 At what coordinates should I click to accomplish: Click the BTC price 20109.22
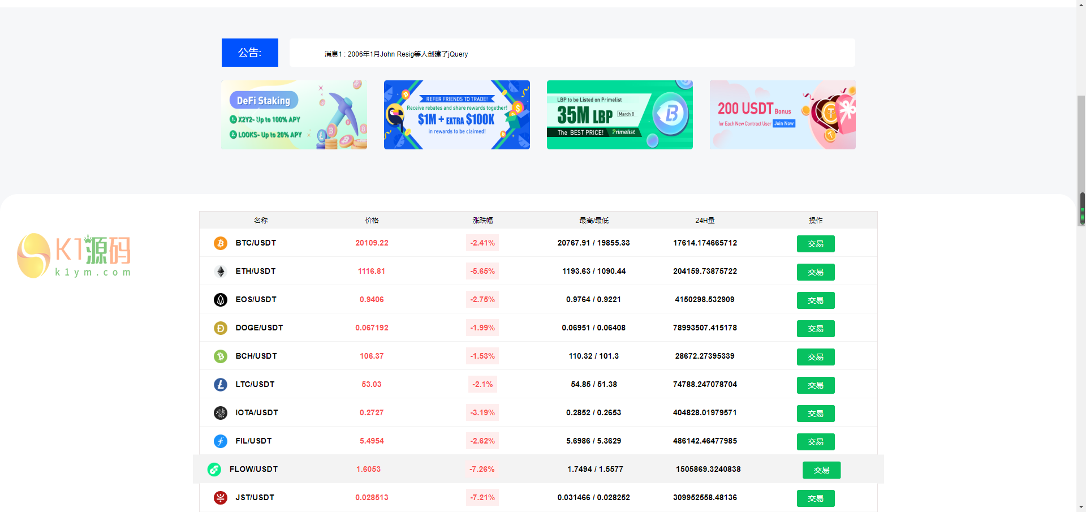tap(372, 243)
